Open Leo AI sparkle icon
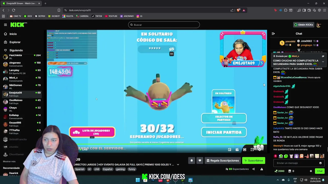 point(314,10)
